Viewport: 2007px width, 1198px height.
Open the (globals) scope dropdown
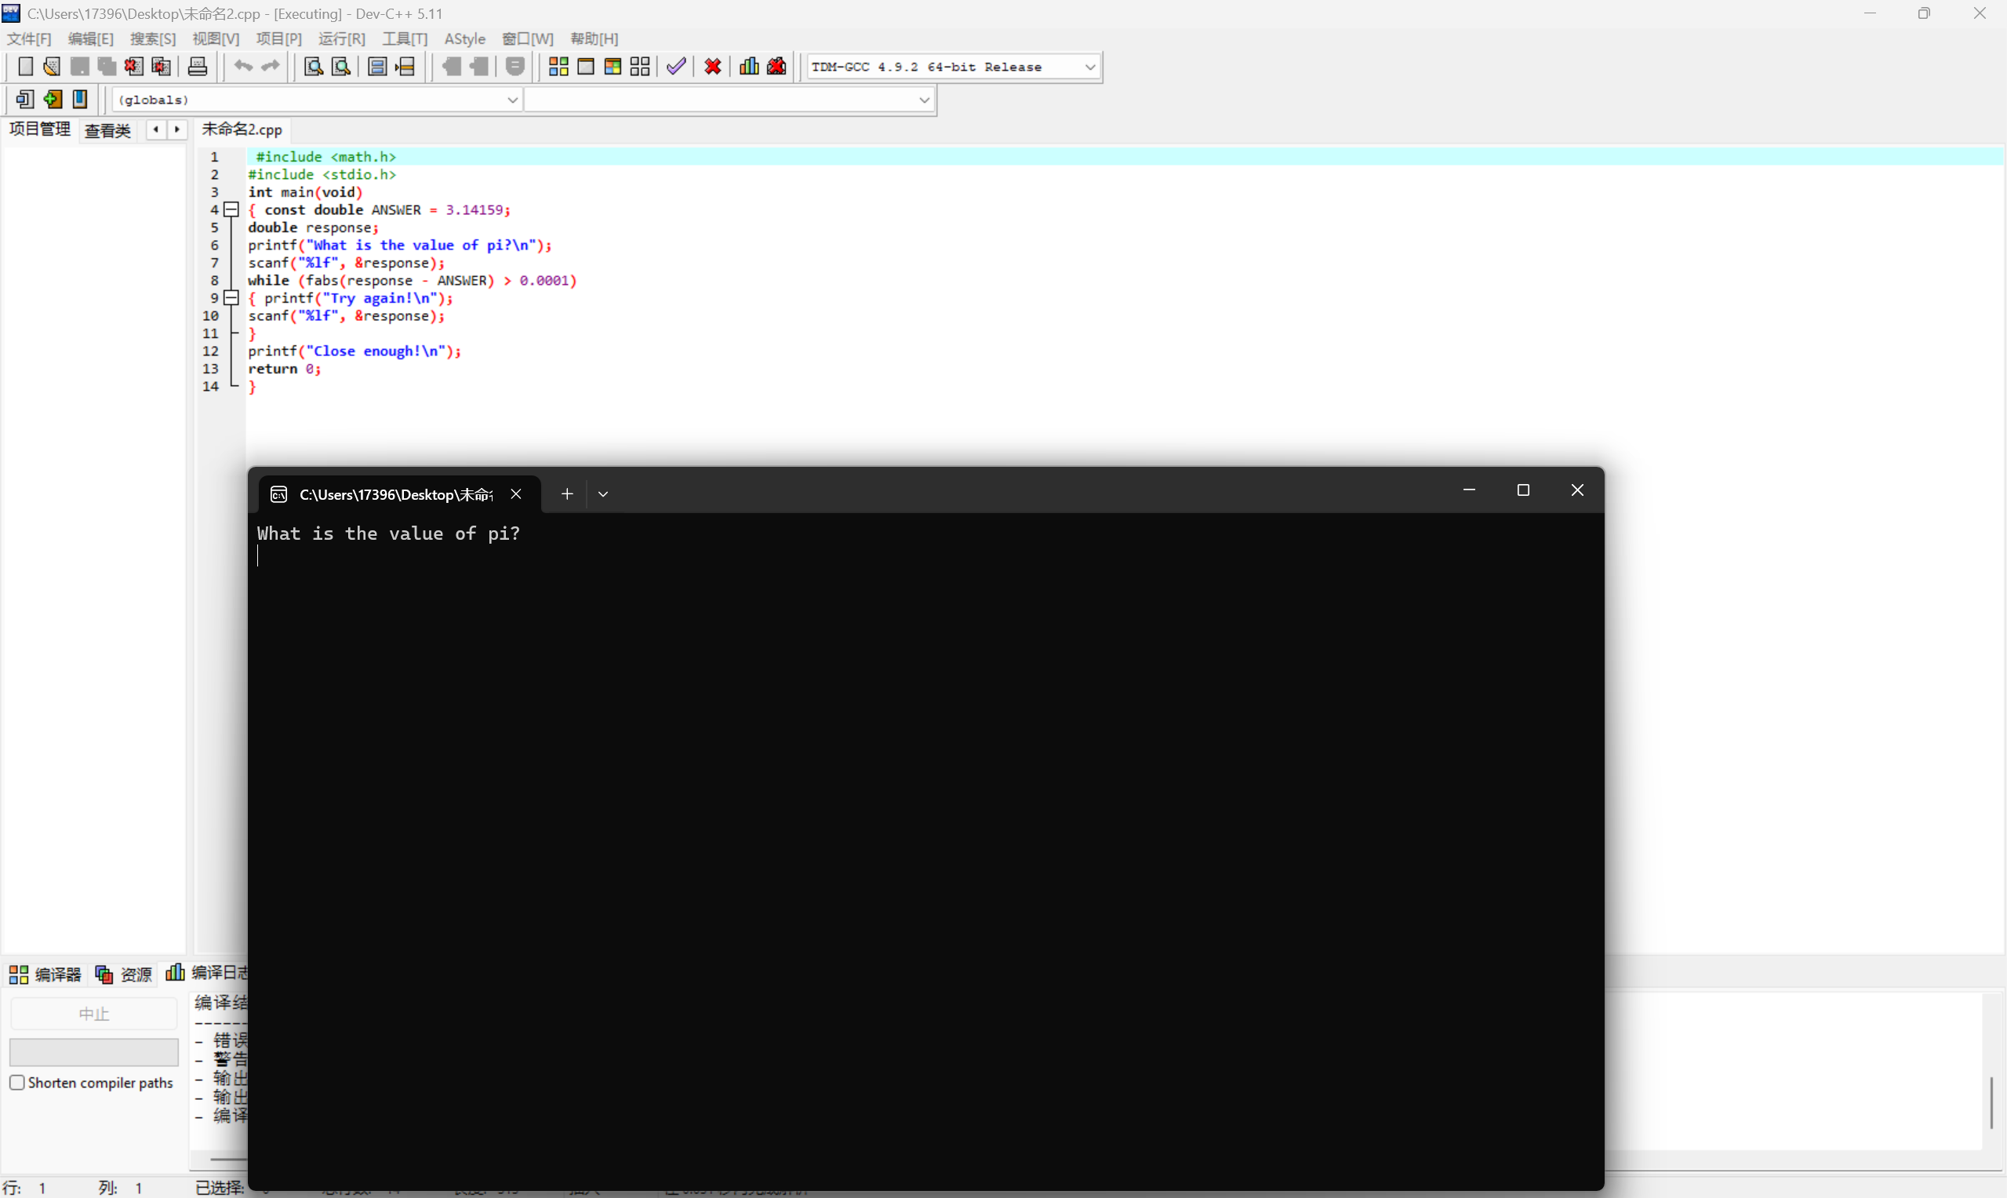511,100
